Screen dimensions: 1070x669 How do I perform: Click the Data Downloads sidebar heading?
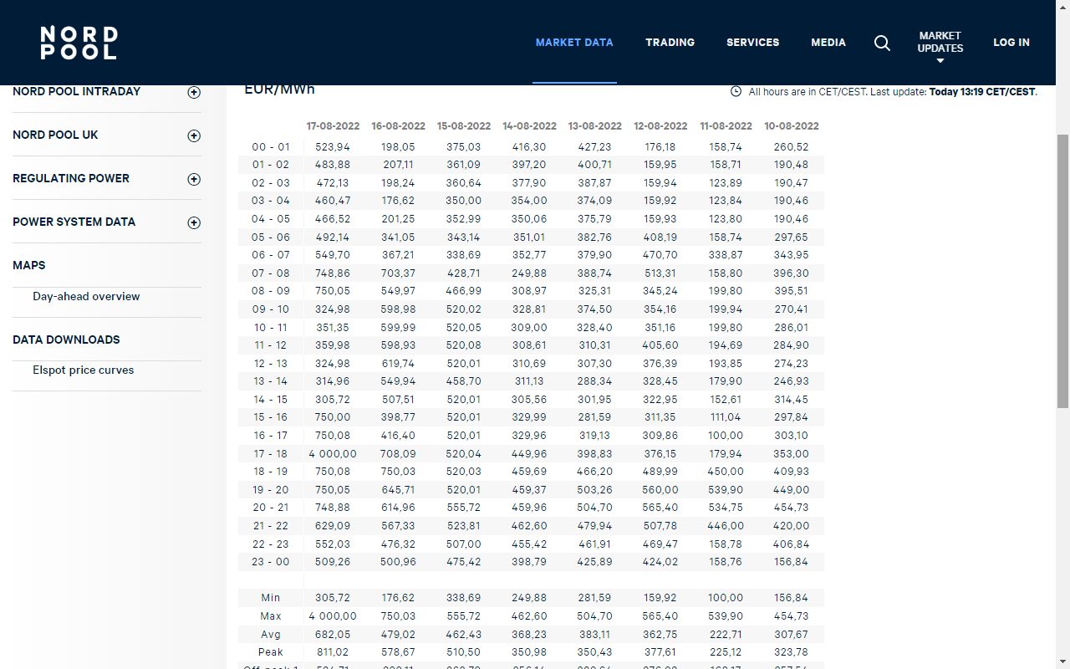pyautogui.click(x=66, y=340)
